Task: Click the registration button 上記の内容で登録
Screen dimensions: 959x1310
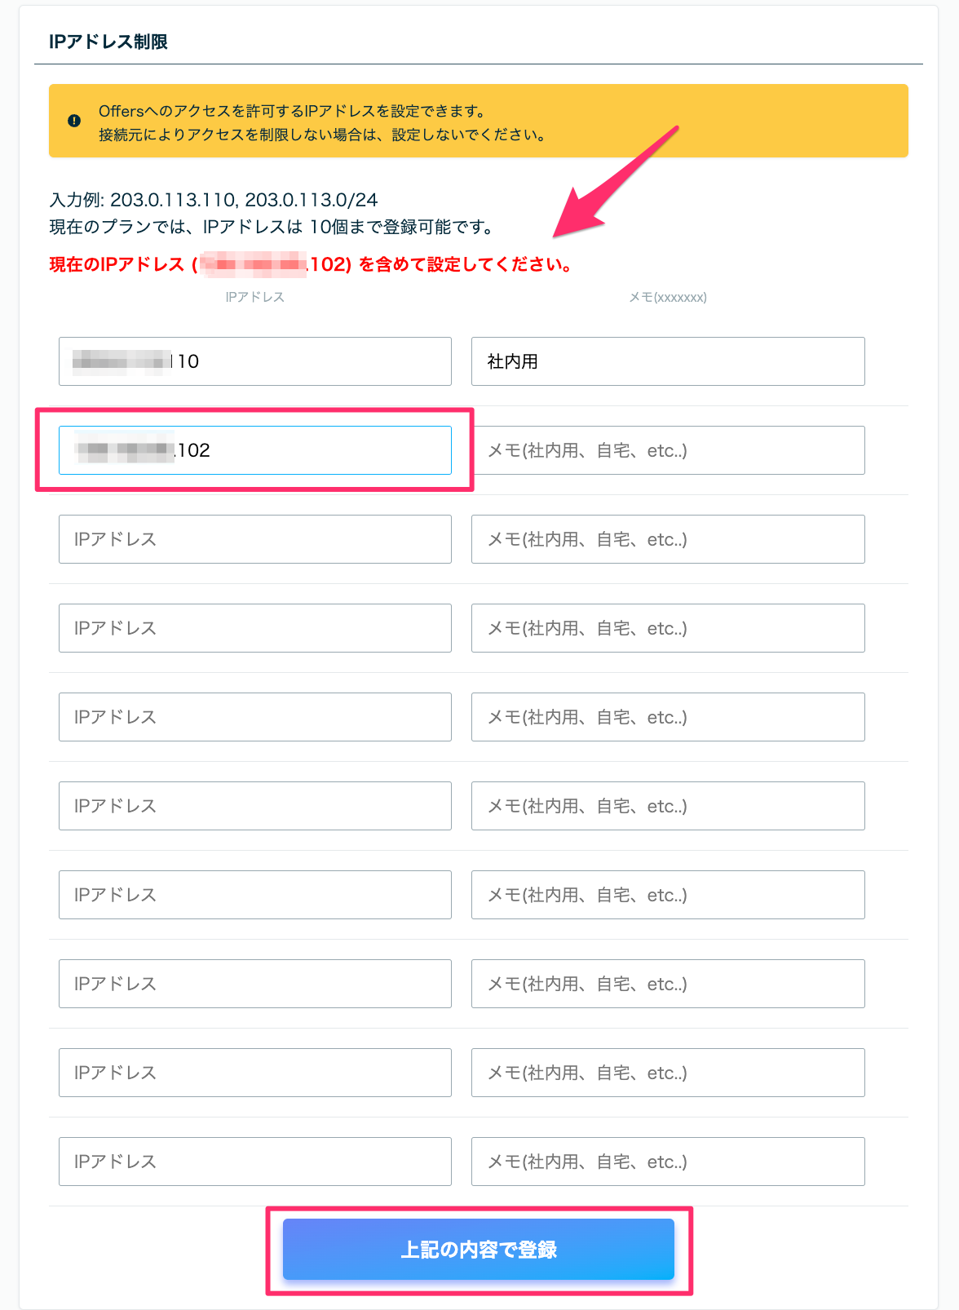Action: [x=479, y=1249]
